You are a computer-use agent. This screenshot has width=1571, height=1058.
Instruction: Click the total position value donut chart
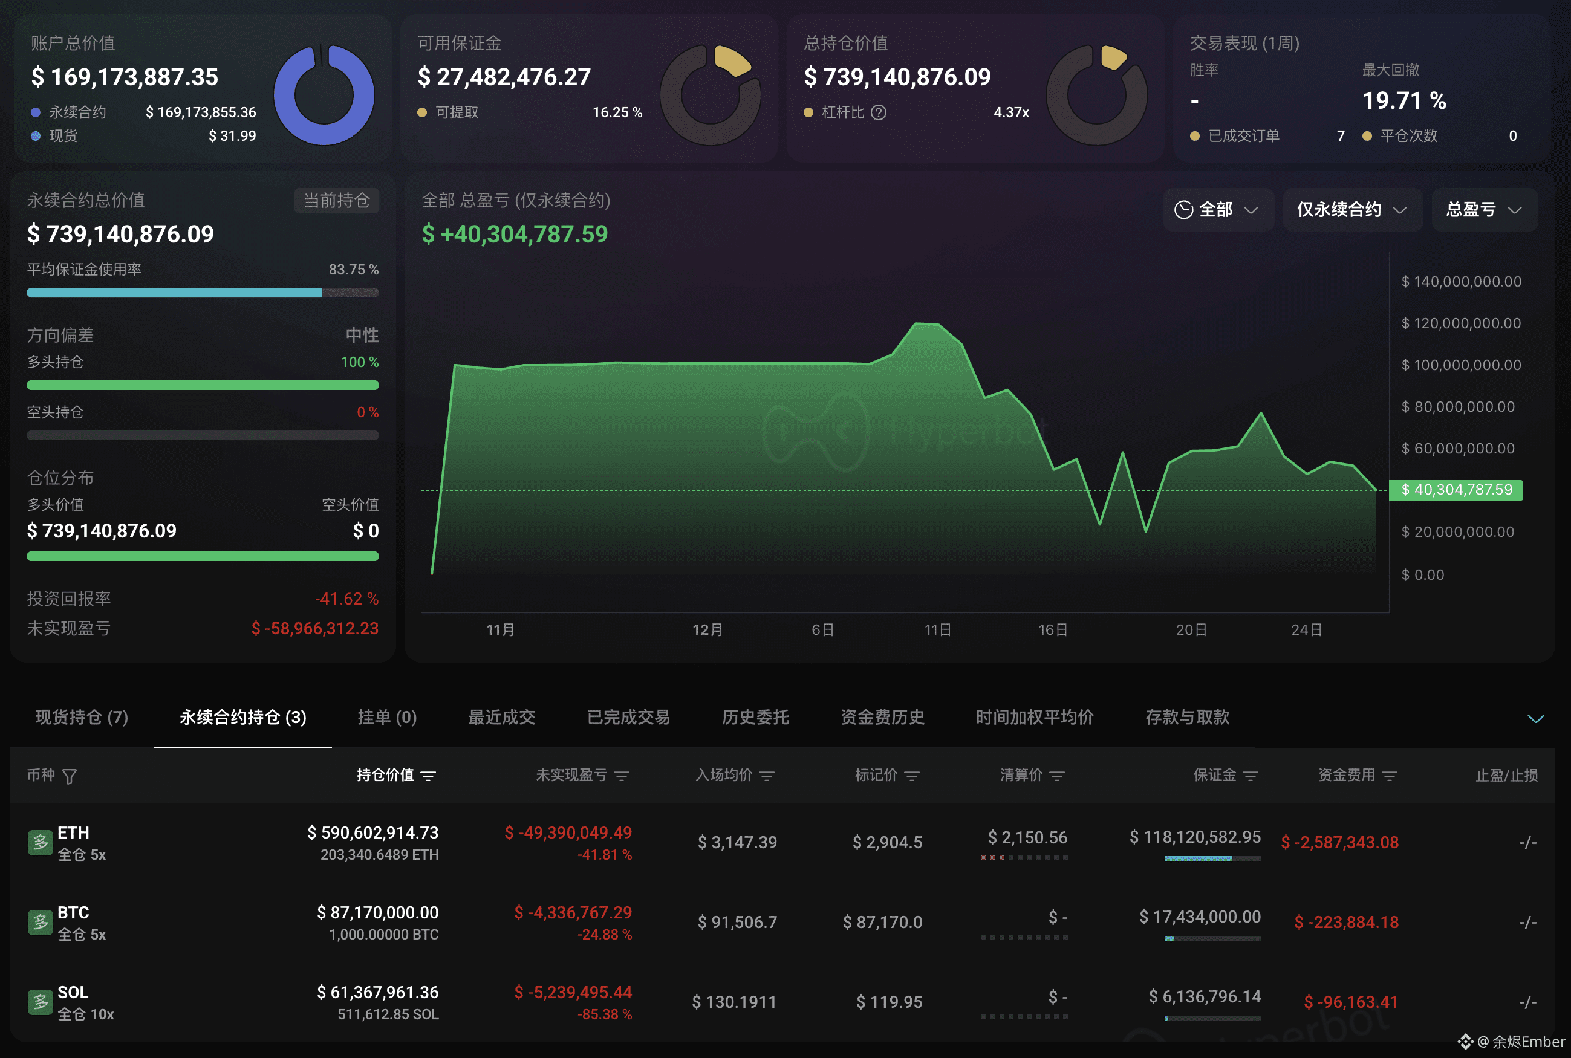coord(1096,94)
